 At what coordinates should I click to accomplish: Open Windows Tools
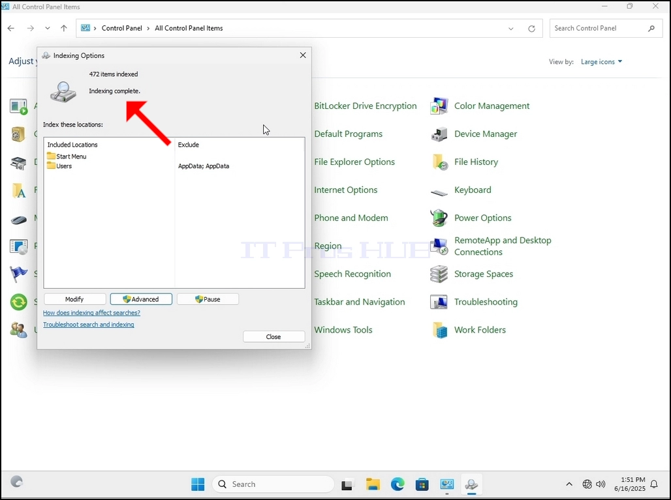[x=343, y=330]
